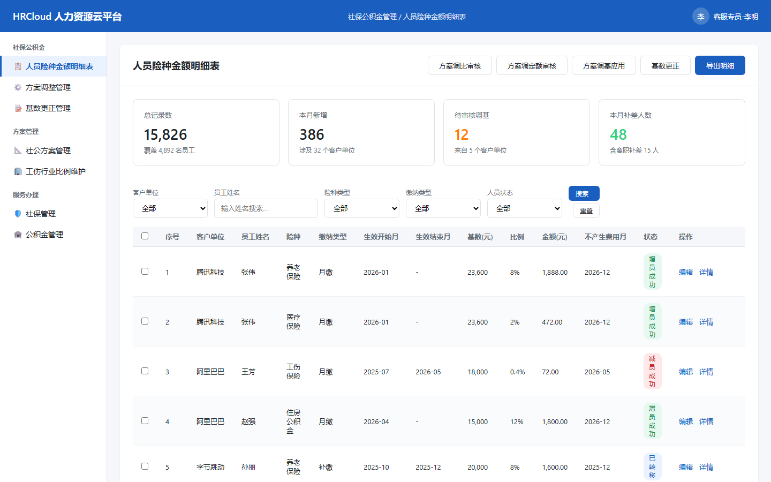Tick the row 5 checkbox for 孙丽
The width and height of the screenshot is (771, 482).
[x=145, y=466]
